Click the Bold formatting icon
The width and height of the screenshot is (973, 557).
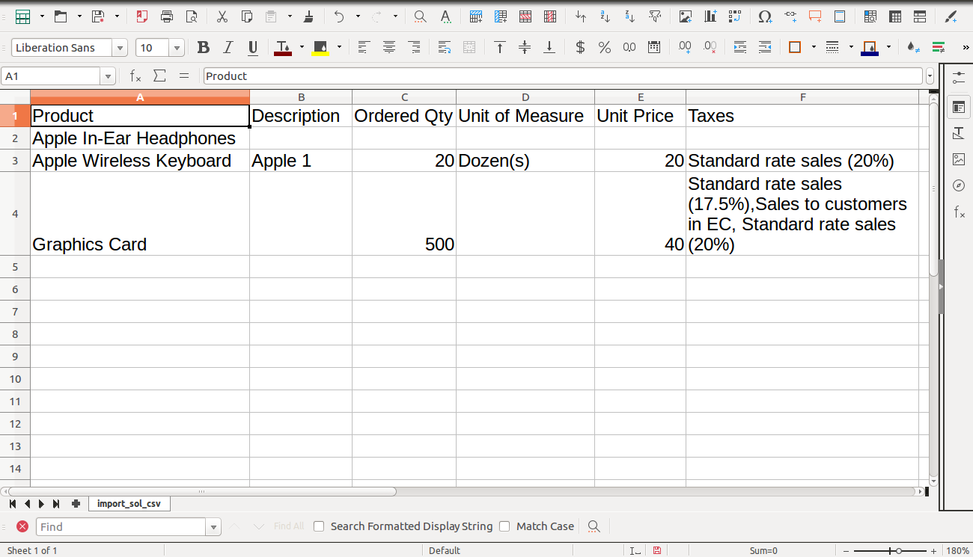pos(203,48)
